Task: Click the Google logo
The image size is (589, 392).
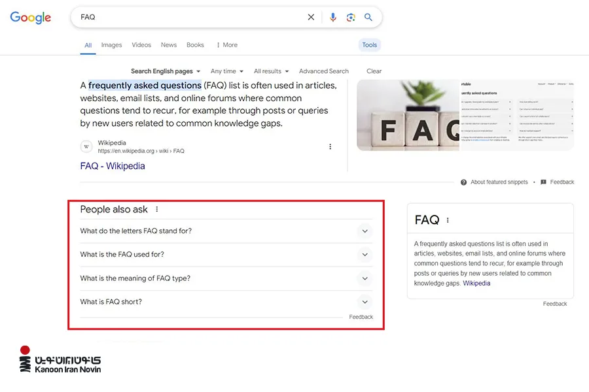Action: 30,17
